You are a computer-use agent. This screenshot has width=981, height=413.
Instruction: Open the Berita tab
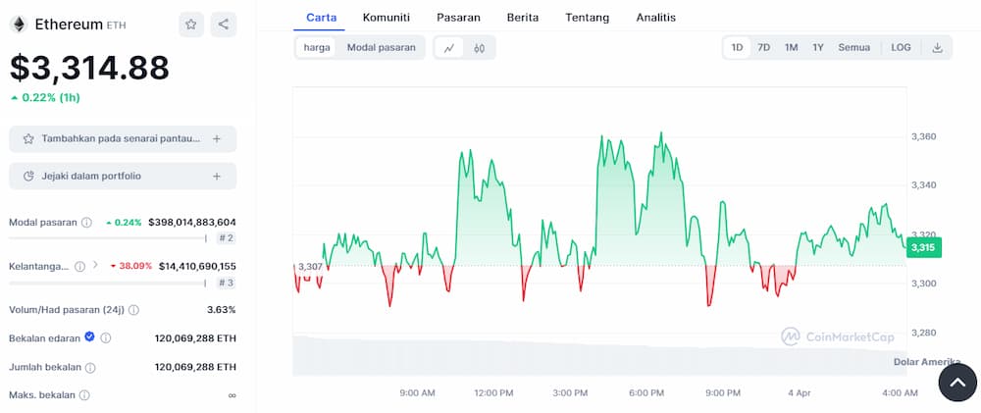pos(523,18)
